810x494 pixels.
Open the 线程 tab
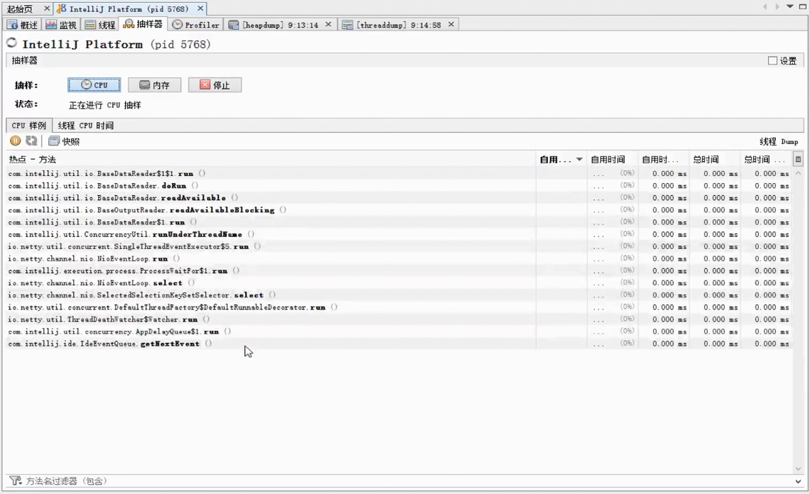[99, 25]
